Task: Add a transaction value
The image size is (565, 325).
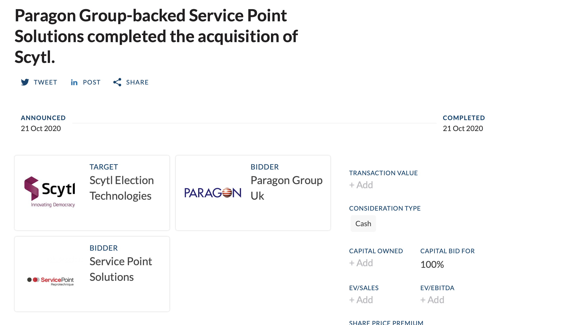Action: pyautogui.click(x=361, y=185)
